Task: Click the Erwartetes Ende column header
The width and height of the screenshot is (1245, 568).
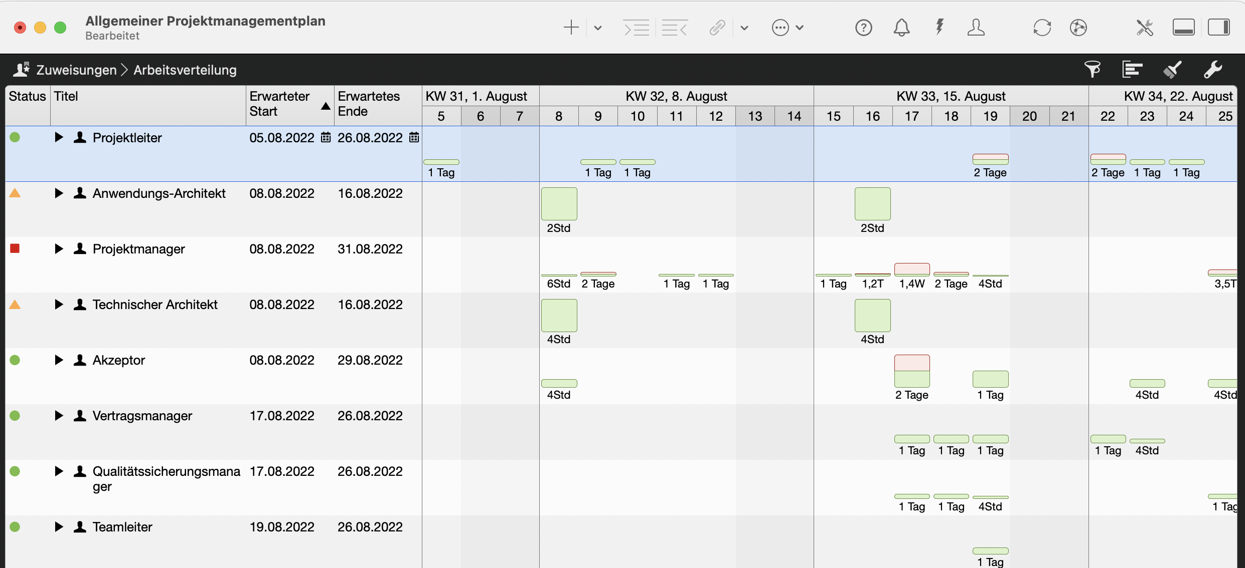Action: coord(369,104)
